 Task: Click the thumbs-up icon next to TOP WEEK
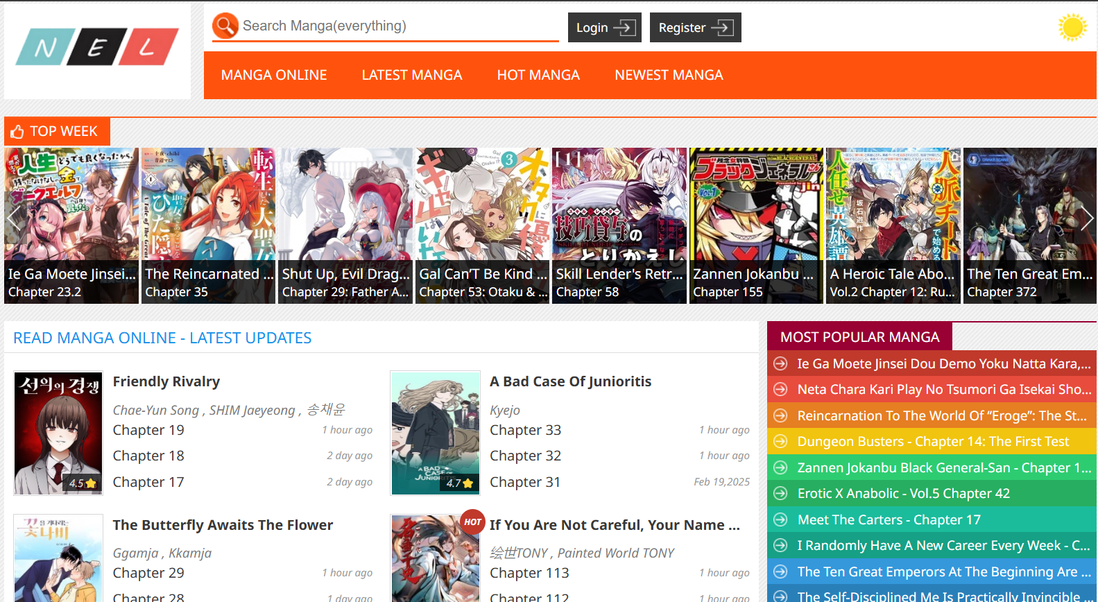tap(17, 132)
